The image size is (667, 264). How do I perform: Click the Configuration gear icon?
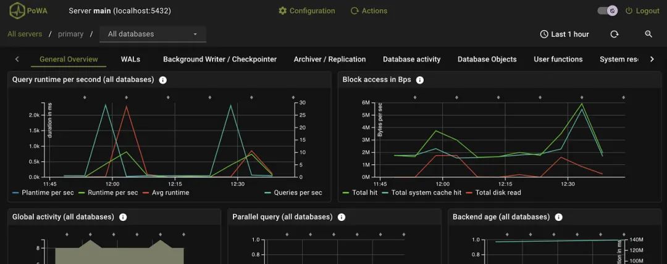point(282,11)
